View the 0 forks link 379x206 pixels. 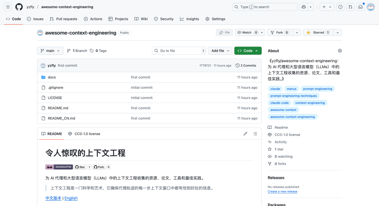click(x=277, y=164)
